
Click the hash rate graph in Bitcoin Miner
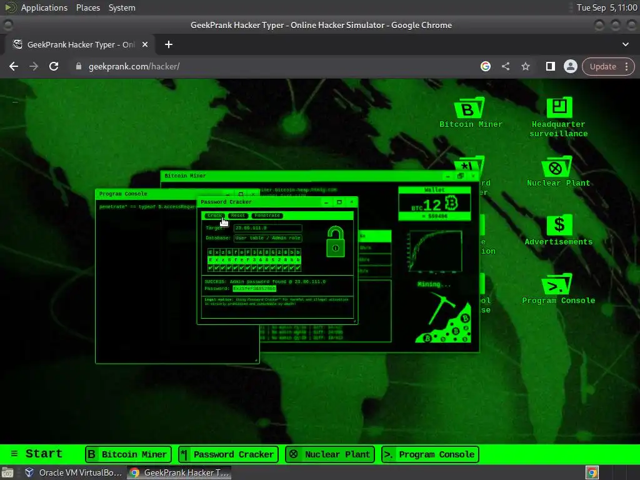click(x=435, y=251)
